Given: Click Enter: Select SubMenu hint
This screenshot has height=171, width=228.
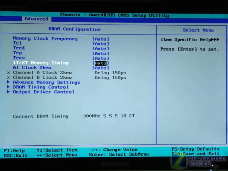Looking at the screenshot, I should [x=119, y=154].
